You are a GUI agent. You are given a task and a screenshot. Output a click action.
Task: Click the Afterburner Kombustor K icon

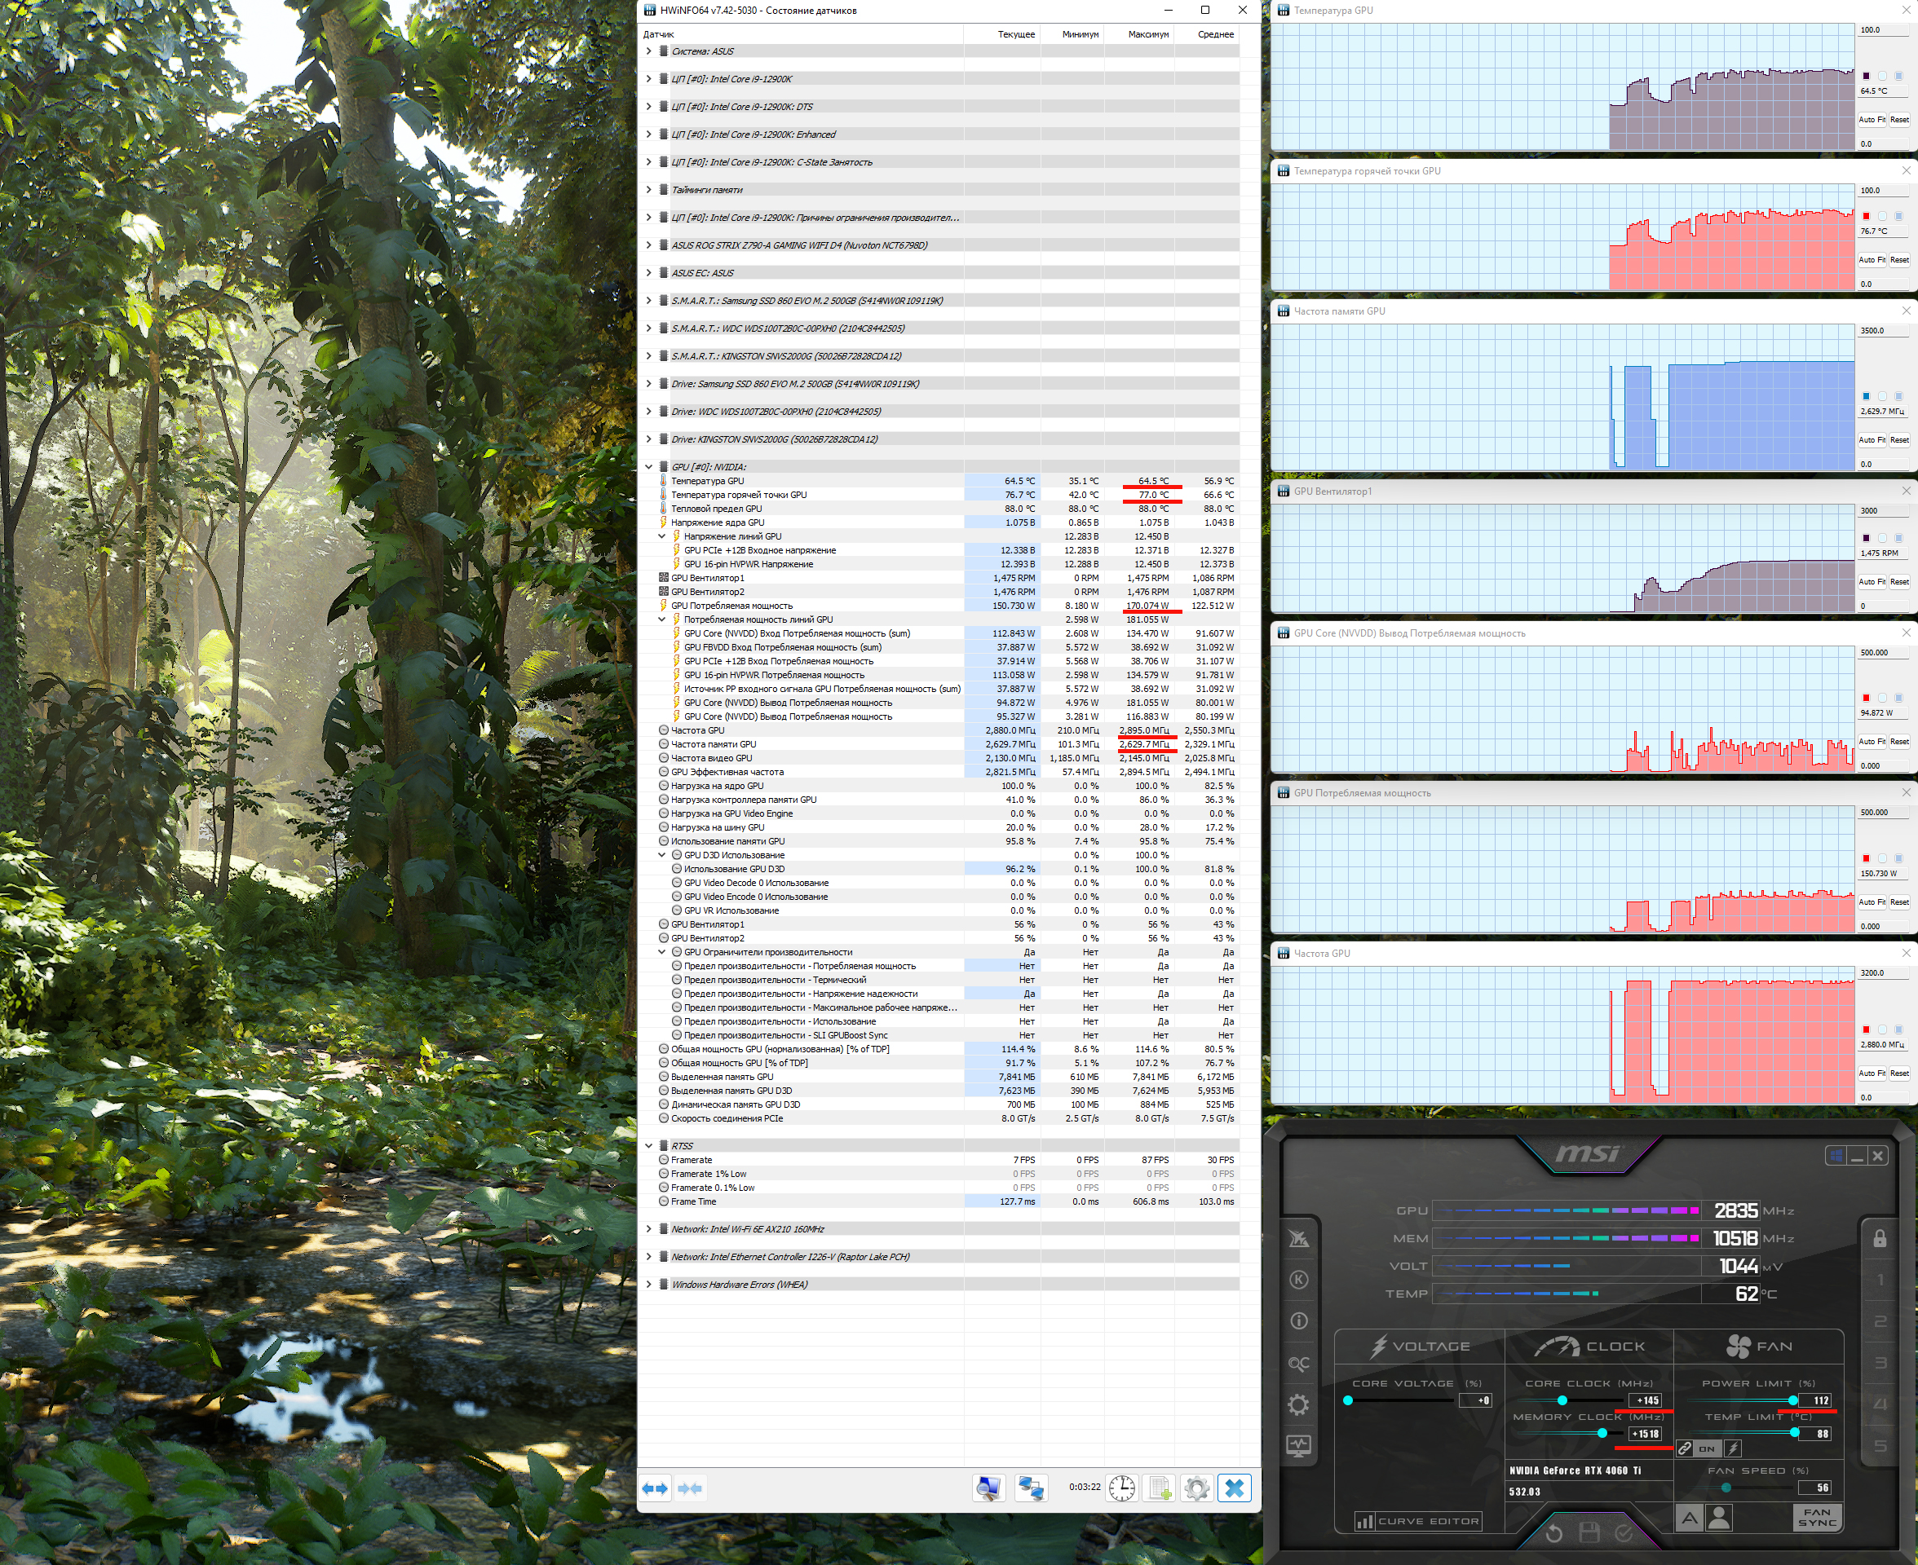tap(1298, 1281)
